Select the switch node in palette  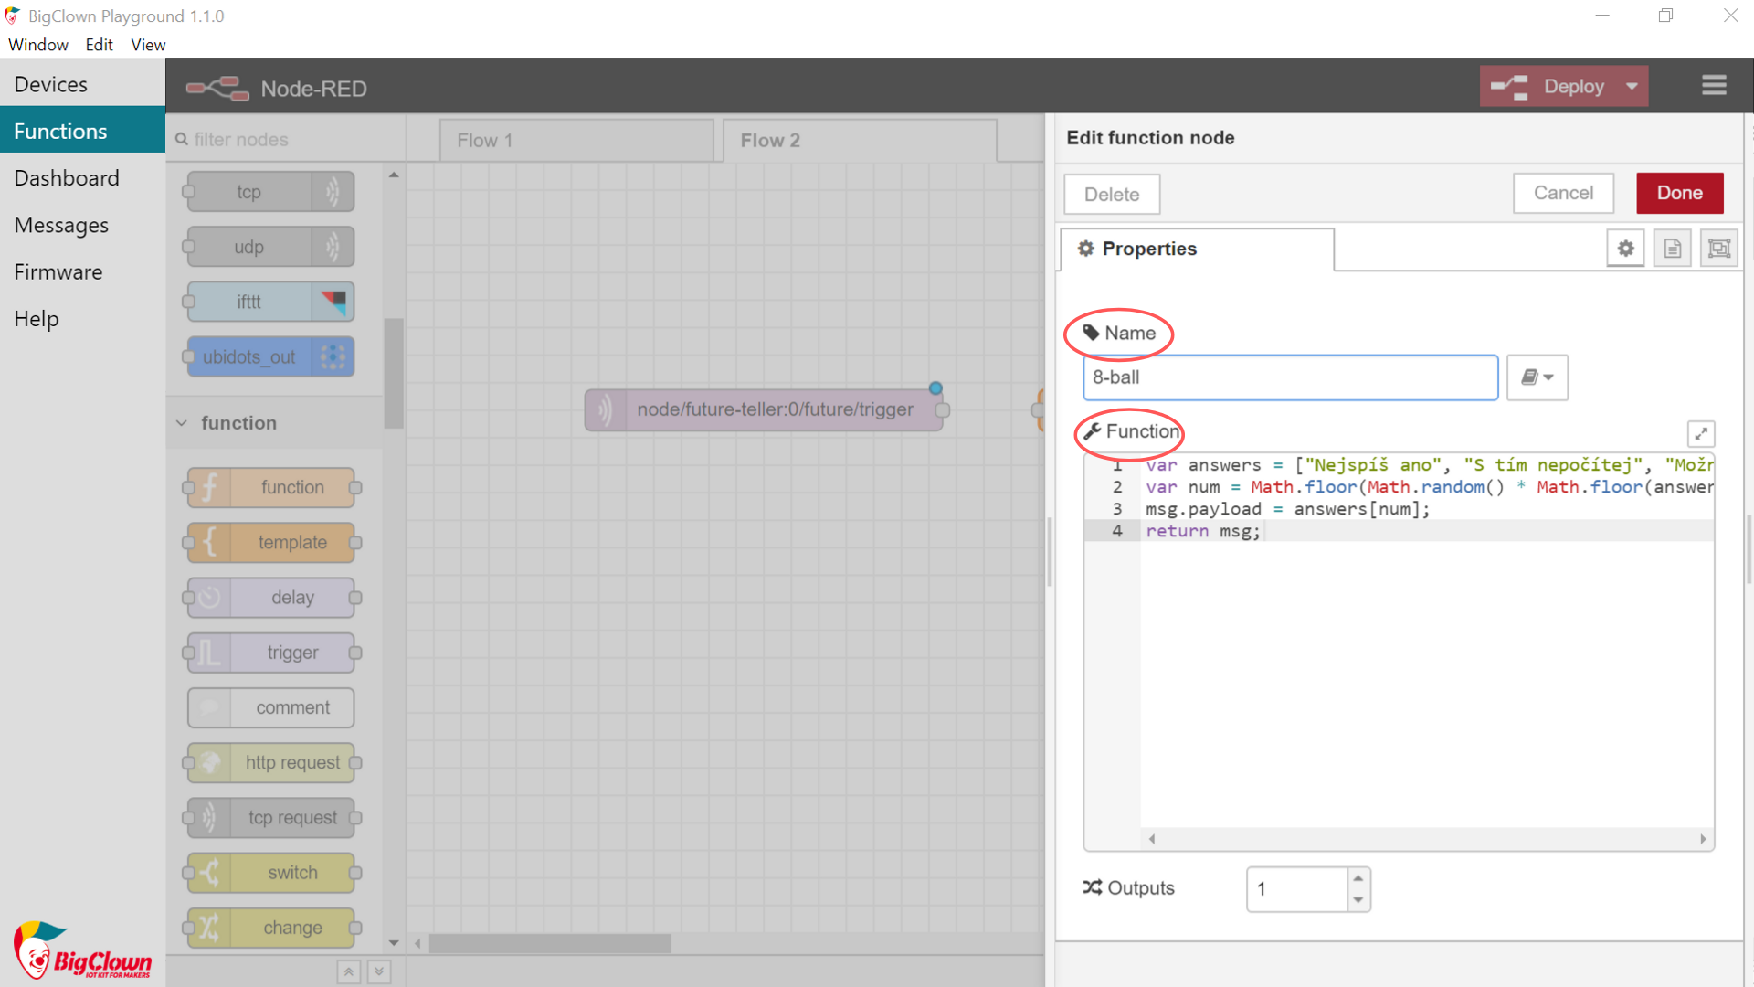click(x=270, y=873)
